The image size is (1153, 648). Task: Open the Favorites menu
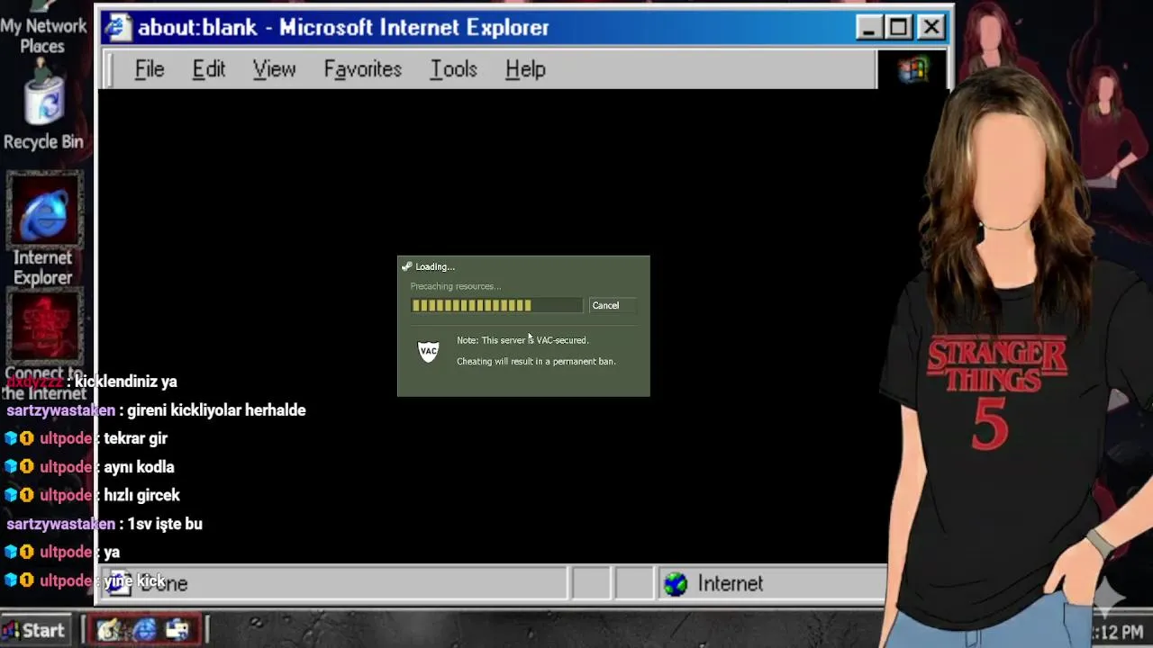tap(363, 69)
